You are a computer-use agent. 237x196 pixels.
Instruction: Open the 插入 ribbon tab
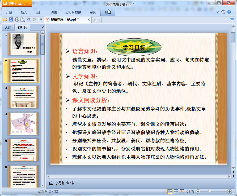(x=24, y=12)
